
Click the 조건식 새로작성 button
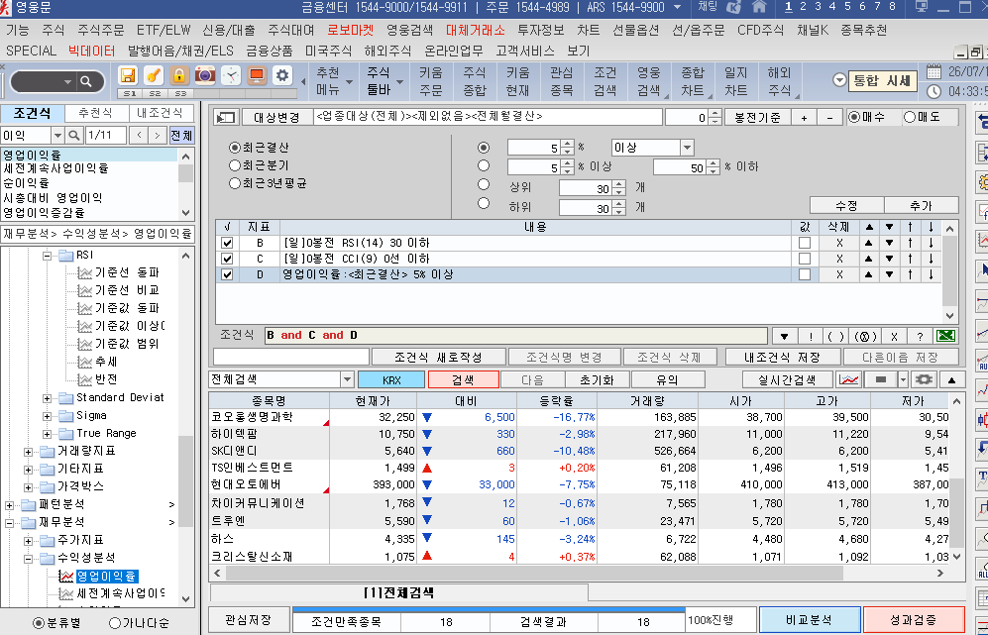pyautogui.click(x=439, y=358)
